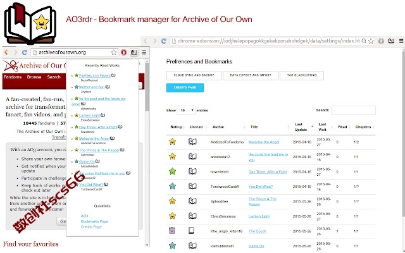
Task: Click green rating star for howelleheir row
Action: click(x=172, y=171)
